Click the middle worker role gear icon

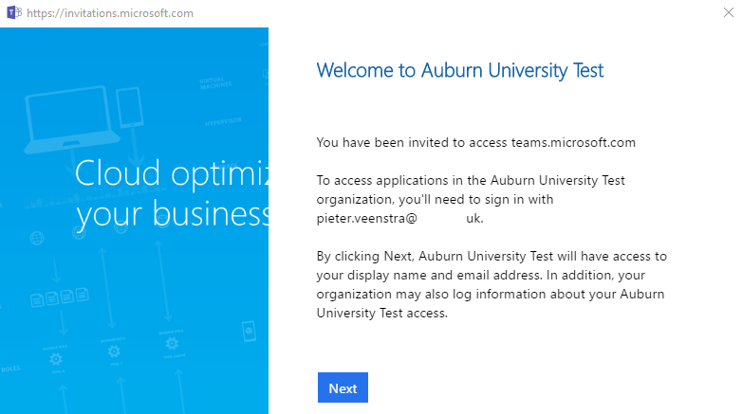coord(114,351)
